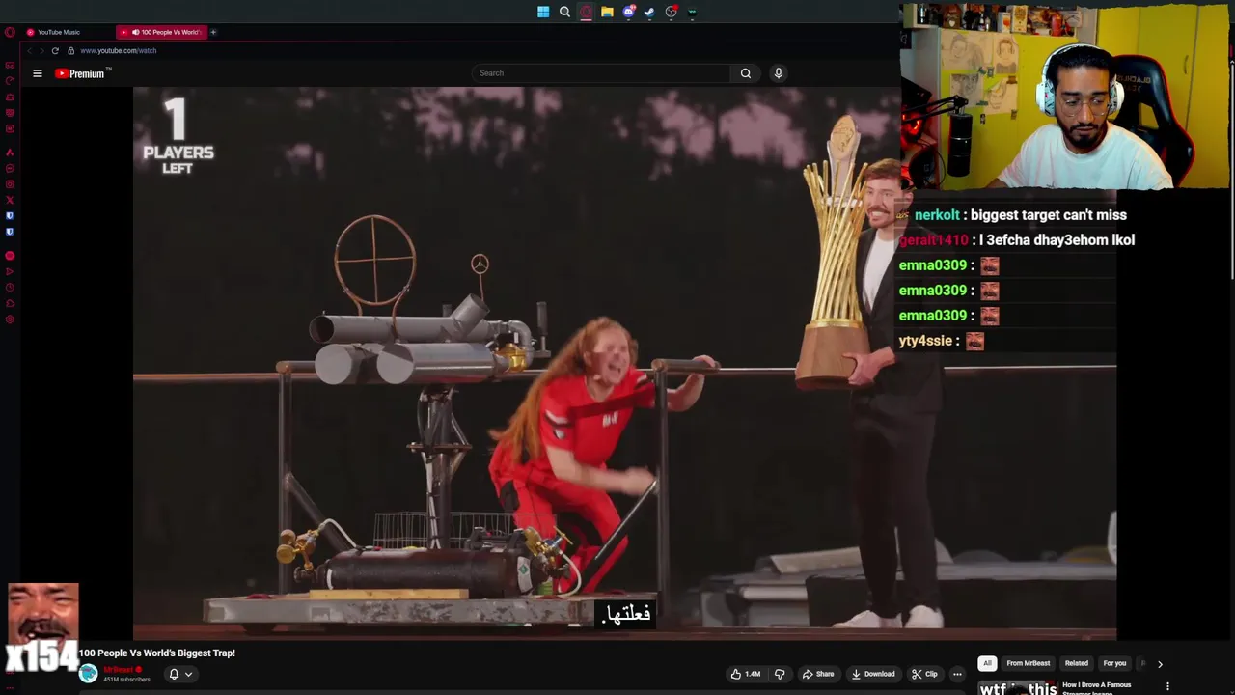Viewport: 1235px width, 695px height.
Task: Select the 100 People Vs World's tab
Action: click(x=164, y=32)
